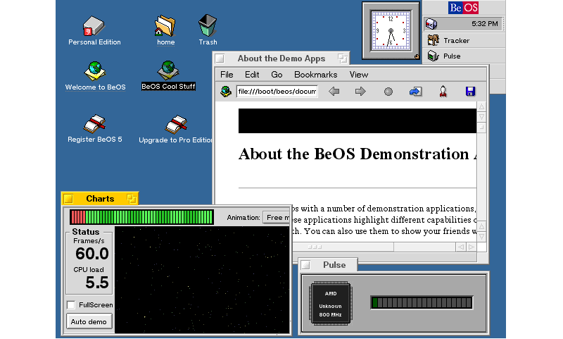The image size is (563, 339).
Task: Click the 60.0 frames per second value
Action: coord(92,254)
